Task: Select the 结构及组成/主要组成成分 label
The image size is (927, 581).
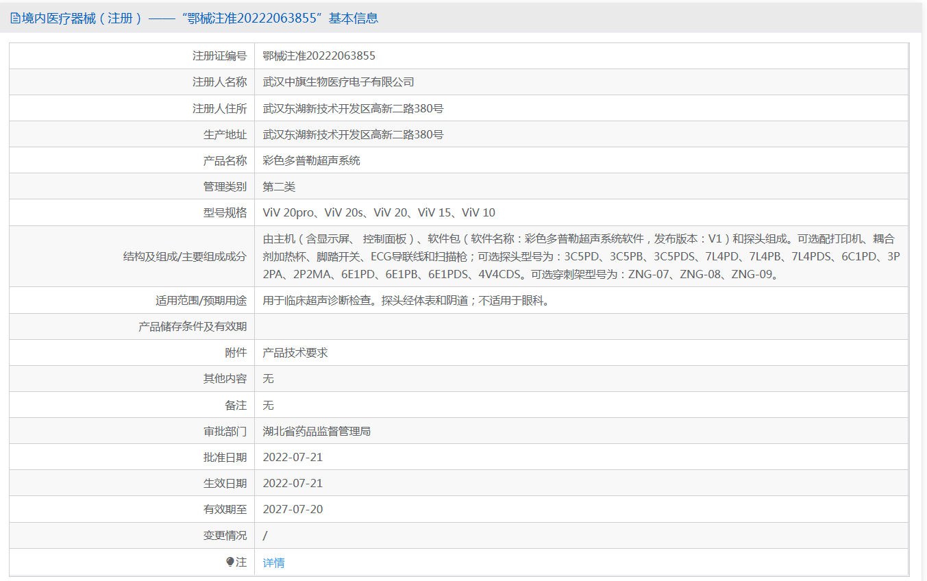Action: pyautogui.click(x=184, y=257)
